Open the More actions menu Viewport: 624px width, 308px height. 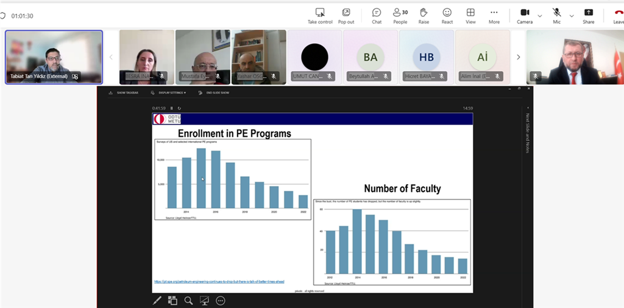[x=494, y=16]
